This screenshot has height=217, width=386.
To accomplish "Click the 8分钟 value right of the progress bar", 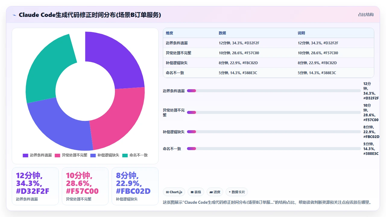I will click(x=371, y=132).
